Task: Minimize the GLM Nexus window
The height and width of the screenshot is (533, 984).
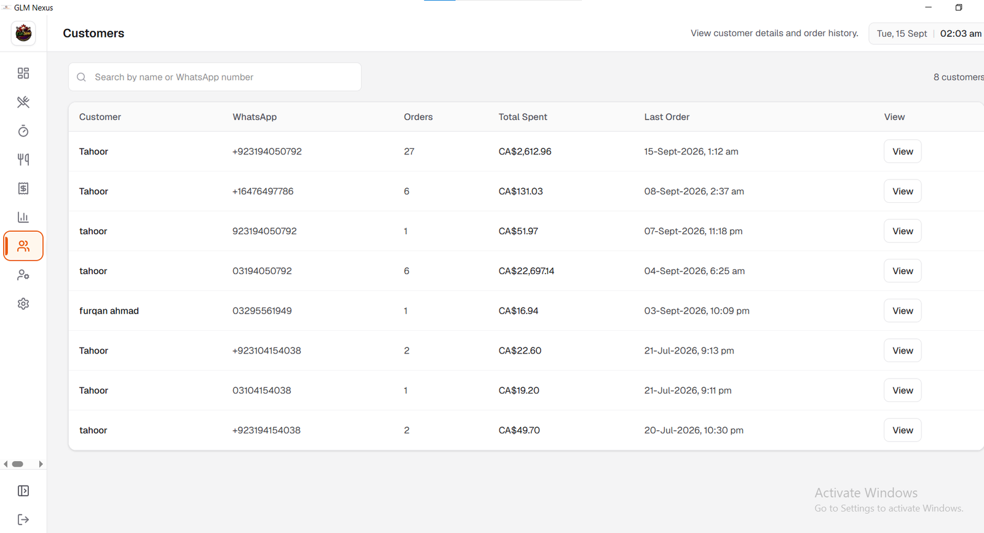Action: click(x=928, y=7)
